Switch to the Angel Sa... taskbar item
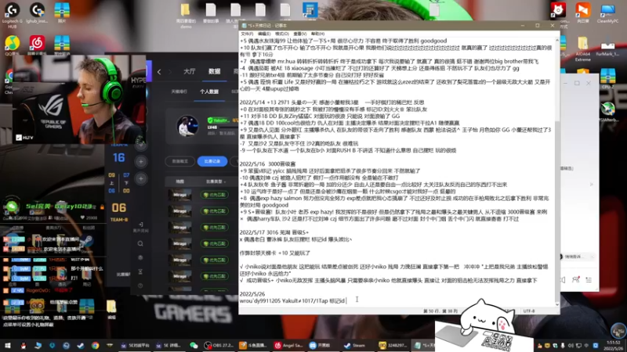The width and height of the screenshot is (627, 352). coord(288,345)
